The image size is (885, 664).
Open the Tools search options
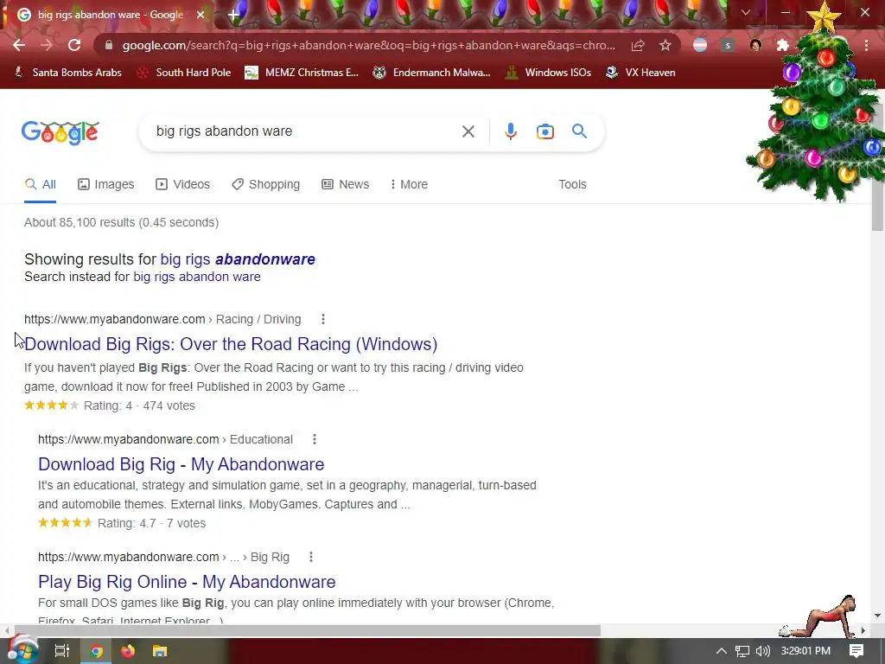pos(572,184)
